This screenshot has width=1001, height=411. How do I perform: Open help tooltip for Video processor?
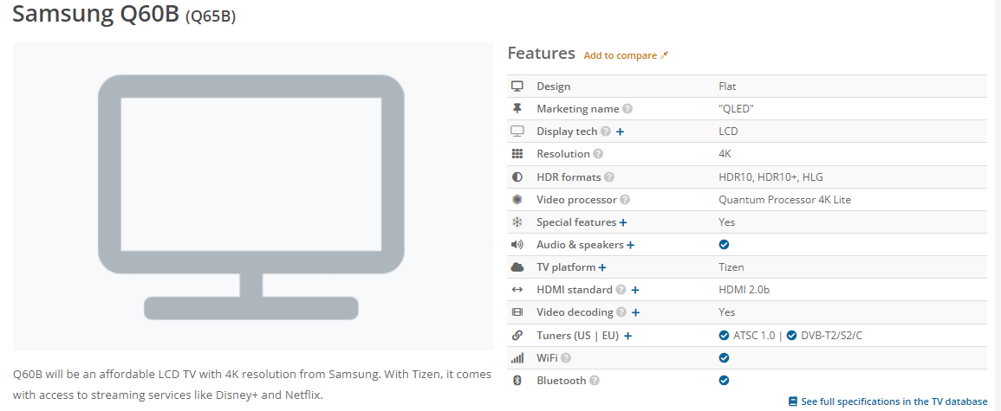click(624, 200)
